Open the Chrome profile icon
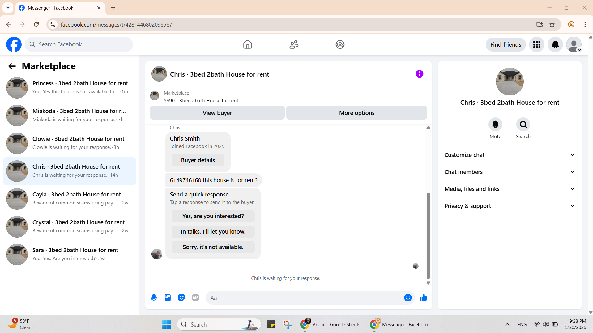593x333 pixels. click(571, 24)
